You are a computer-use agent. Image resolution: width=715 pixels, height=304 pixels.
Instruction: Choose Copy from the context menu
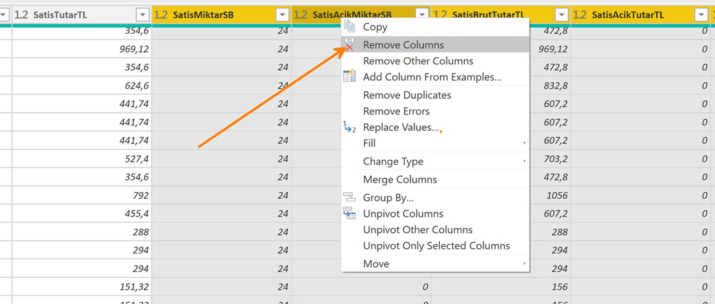pos(435,27)
